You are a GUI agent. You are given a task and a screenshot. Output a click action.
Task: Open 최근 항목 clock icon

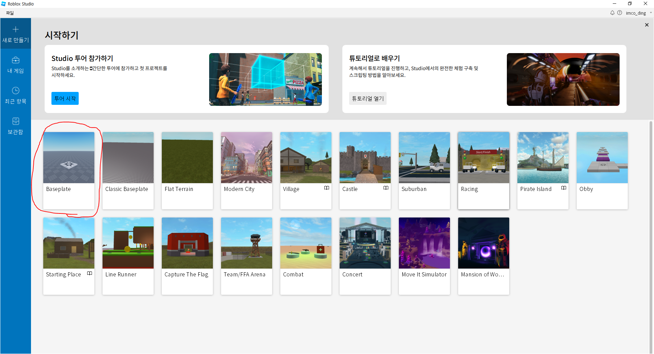(x=16, y=91)
